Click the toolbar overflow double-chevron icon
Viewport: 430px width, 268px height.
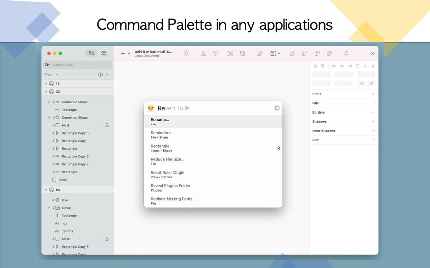pos(373,53)
